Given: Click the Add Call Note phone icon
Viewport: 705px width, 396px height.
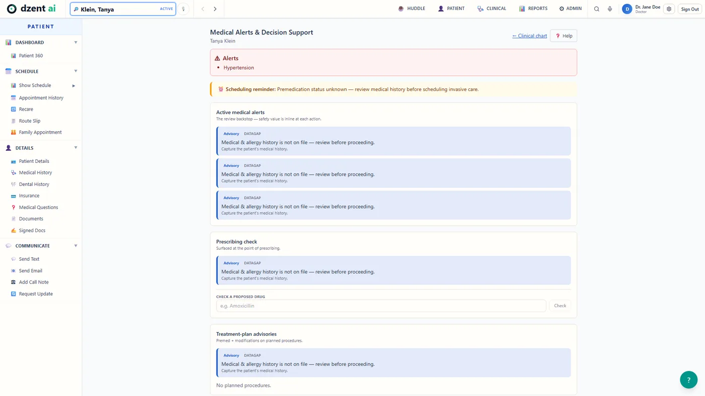Looking at the screenshot, I should click(14, 282).
